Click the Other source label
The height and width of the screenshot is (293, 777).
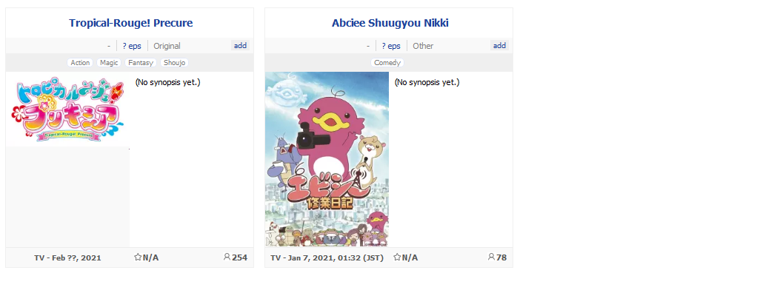click(x=423, y=46)
